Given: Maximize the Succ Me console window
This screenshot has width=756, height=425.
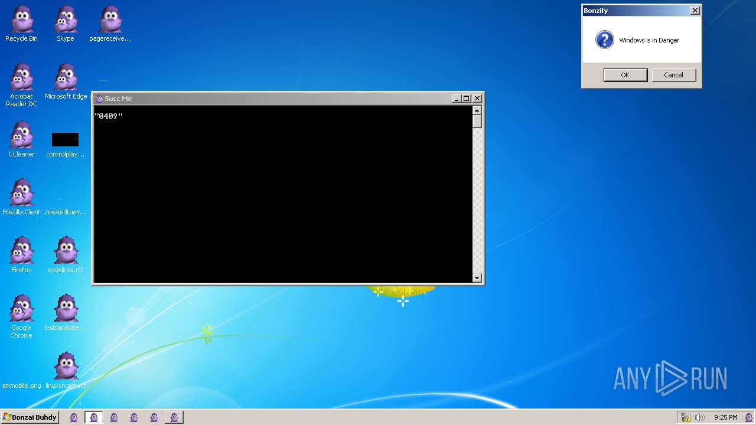Looking at the screenshot, I should [x=466, y=99].
